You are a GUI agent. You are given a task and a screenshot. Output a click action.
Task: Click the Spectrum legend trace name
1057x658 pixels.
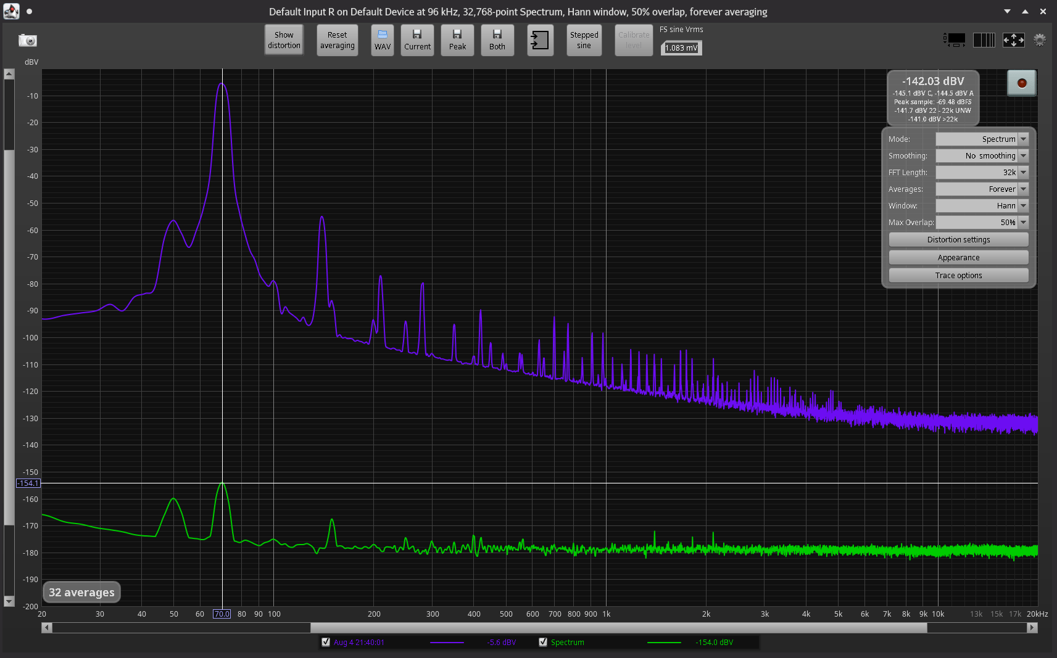(x=567, y=643)
